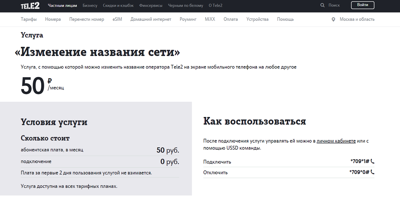Image resolution: width=400 pixels, height=198 pixels.
Task: Go to Домашний интернет
Action: (151, 19)
